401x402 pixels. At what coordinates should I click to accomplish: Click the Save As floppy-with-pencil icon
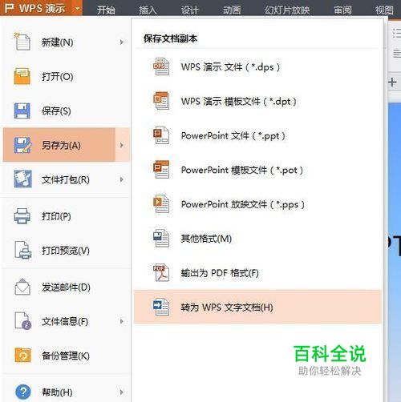pos(22,145)
